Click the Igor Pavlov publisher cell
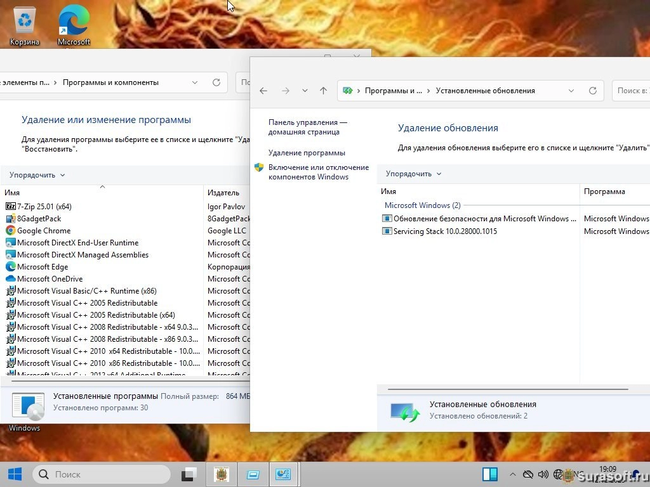Image resolution: width=650 pixels, height=487 pixels. (x=227, y=206)
